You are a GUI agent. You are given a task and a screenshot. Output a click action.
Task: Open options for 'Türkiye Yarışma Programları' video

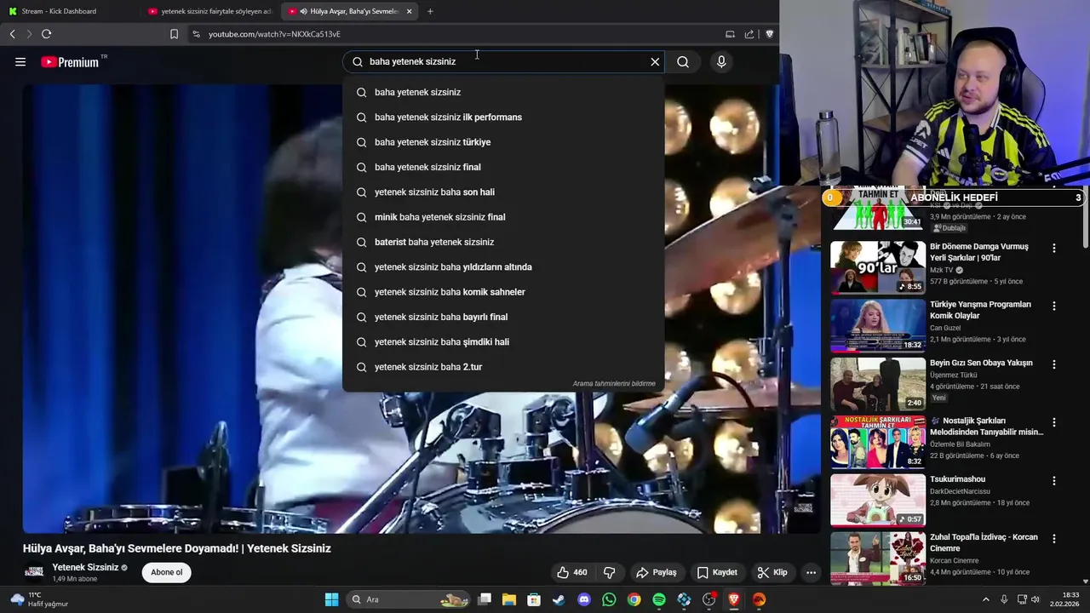click(x=1053, y=306)
